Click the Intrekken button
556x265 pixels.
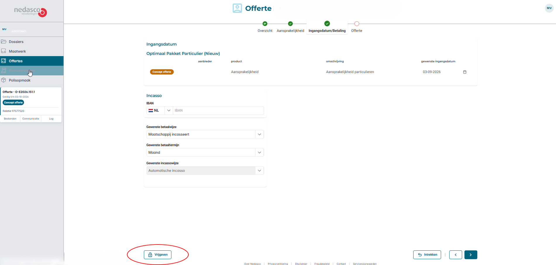pos(427,255)
